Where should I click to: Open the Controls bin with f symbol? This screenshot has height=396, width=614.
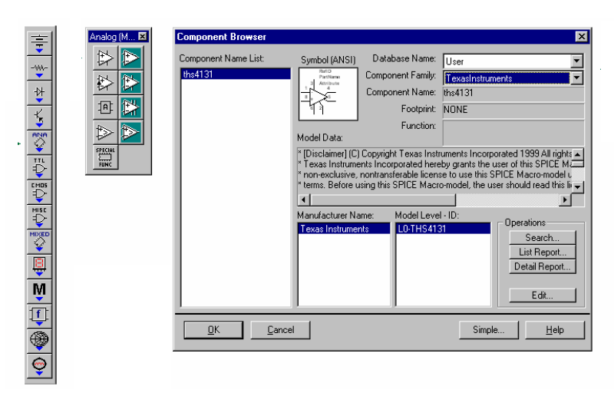(39, 315)
